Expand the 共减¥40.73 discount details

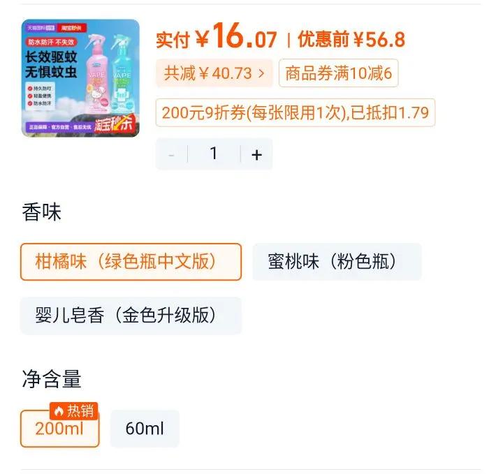click(x=214, y=73)
